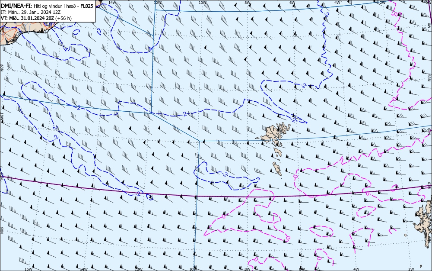432x271 pixels.
Task: Click the 2W longitude label along top edge
Action: click(x=382, y=3)
